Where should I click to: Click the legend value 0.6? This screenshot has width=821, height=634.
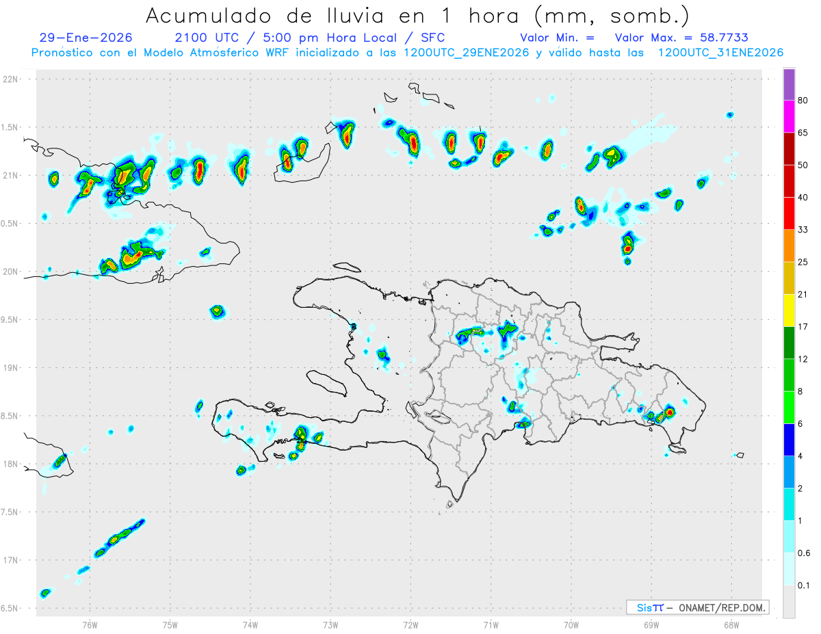click(804, 553)
